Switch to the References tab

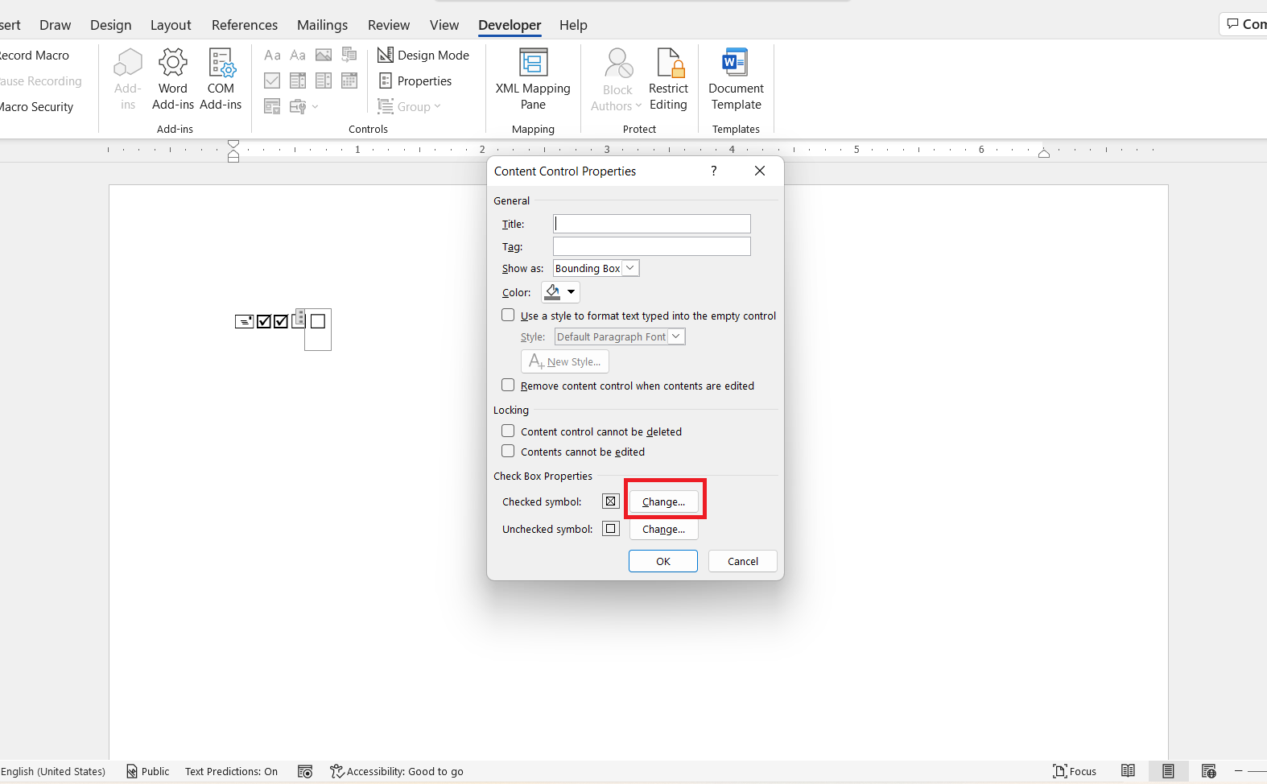[x=245, y=25]
